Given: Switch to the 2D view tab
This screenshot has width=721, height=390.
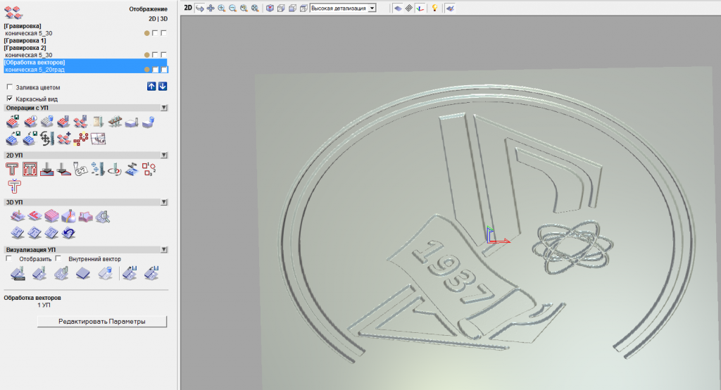Looking at the screenshot, I should (188, 7).
